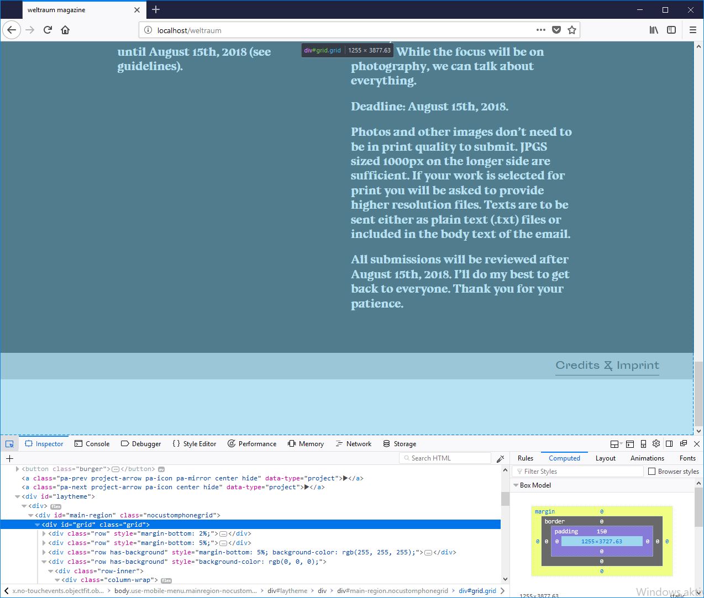Toggle sidebar view in Firefox toolbar
704x598 pixels.
click(671, 30)
